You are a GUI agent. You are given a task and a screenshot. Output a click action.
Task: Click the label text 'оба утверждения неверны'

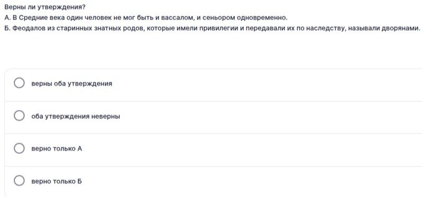76,116
